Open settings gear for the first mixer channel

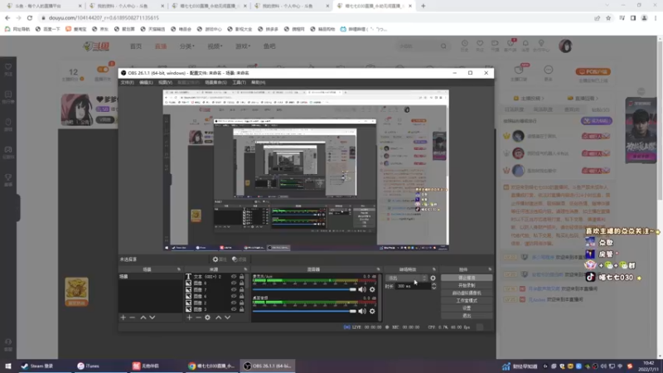pos(372,289)
